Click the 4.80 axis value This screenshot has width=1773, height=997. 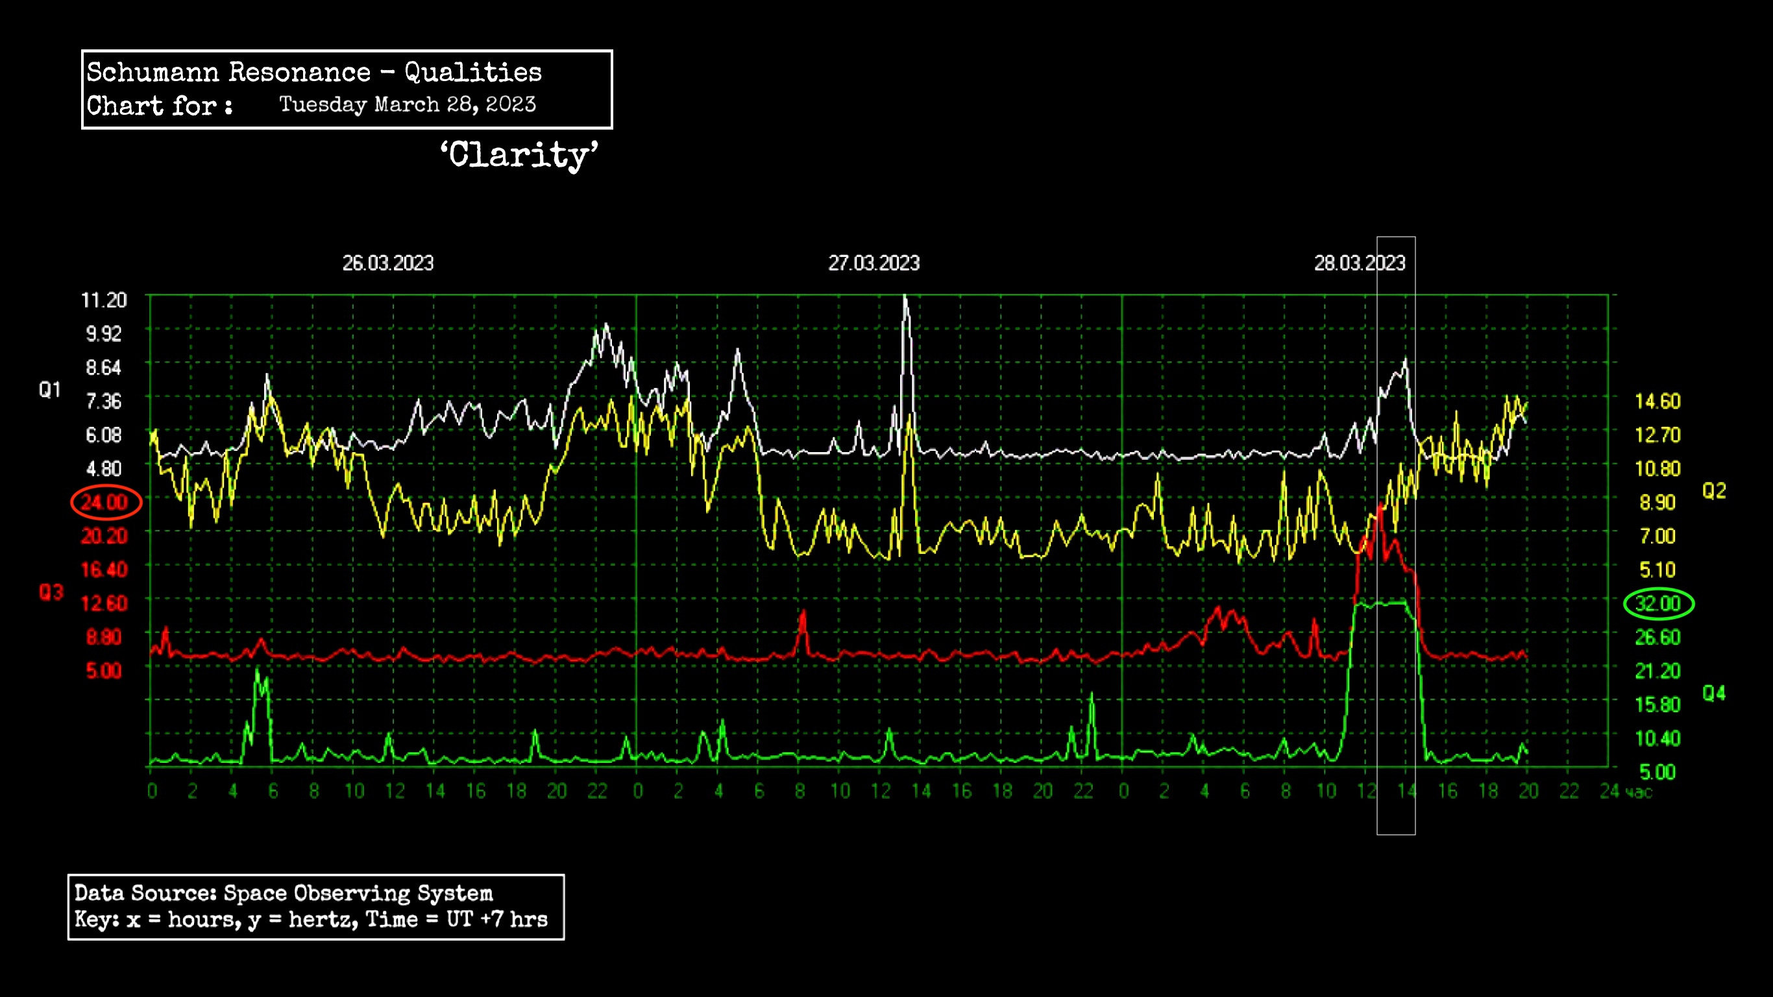(103, 468)
